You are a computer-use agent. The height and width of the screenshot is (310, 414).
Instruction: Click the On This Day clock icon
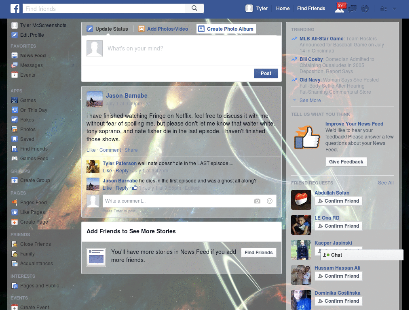15,110
